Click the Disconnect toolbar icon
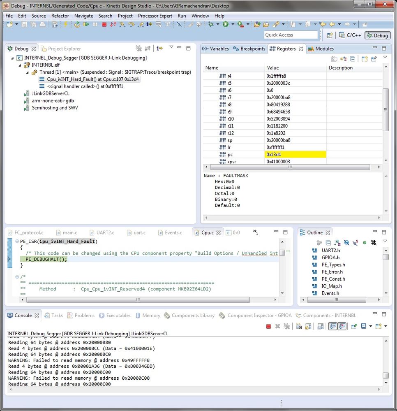This screenshot has height=411, width=397. (x=113, y=24)
